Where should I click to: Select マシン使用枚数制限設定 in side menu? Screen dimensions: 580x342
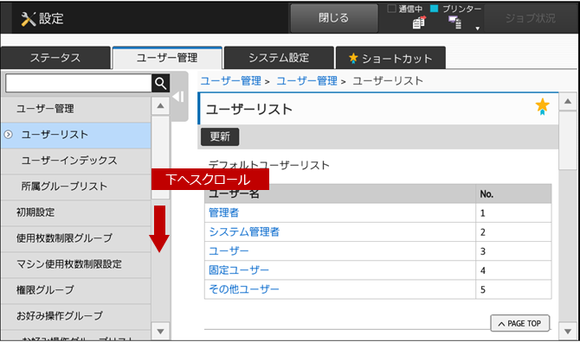(x=76, y=264)
